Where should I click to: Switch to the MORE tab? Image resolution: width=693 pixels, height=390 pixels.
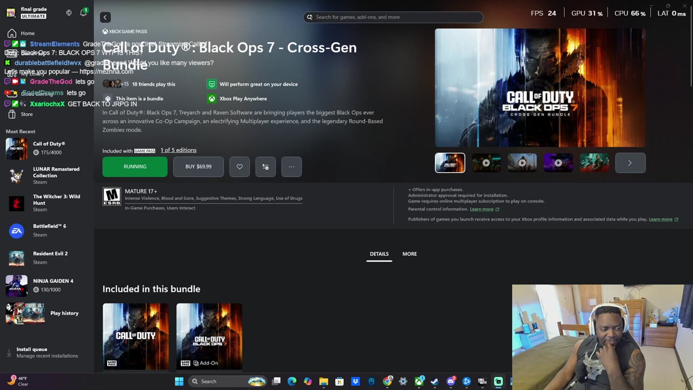click(409, 254)
